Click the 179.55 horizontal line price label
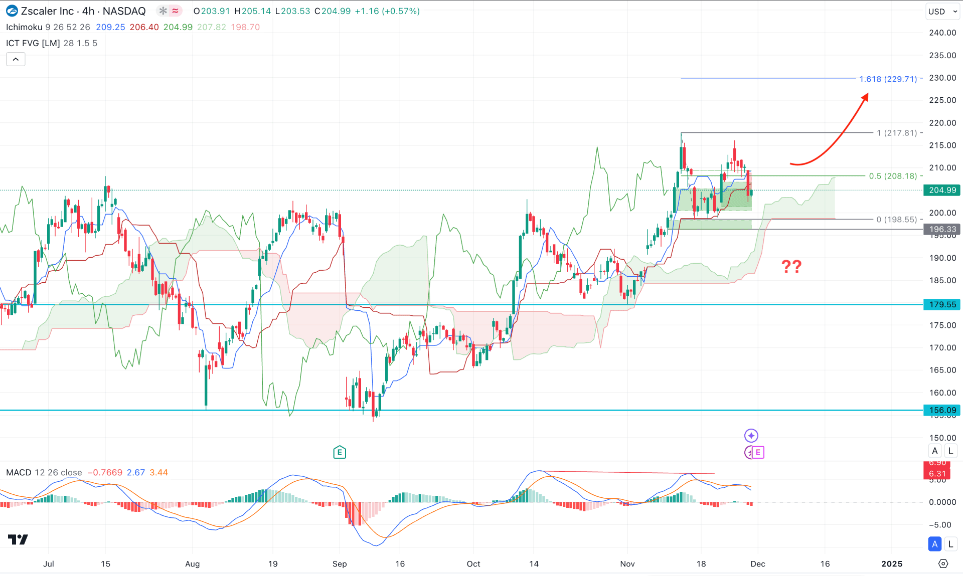Screen dimensions: 963x576 tap(942, 304)
